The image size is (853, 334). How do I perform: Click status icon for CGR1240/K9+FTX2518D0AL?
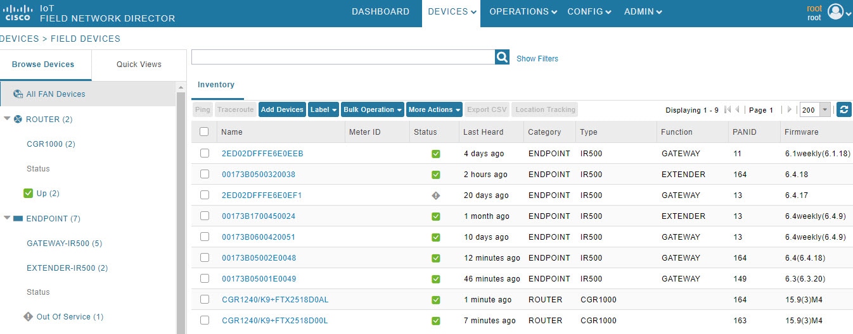(435, 300)
